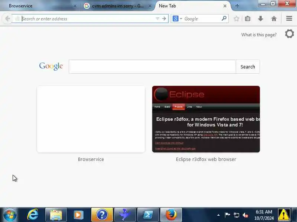This screenshot has height=222, width=297.
Task: Open the clock showing 6:31 AM
Action: click(264, 215)
